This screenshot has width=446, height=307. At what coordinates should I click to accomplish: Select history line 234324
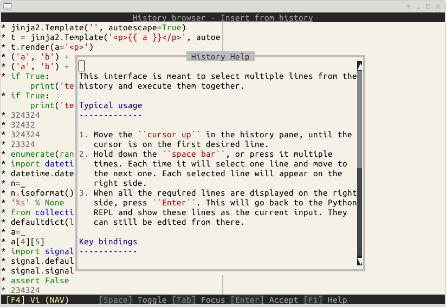point(25,290)
